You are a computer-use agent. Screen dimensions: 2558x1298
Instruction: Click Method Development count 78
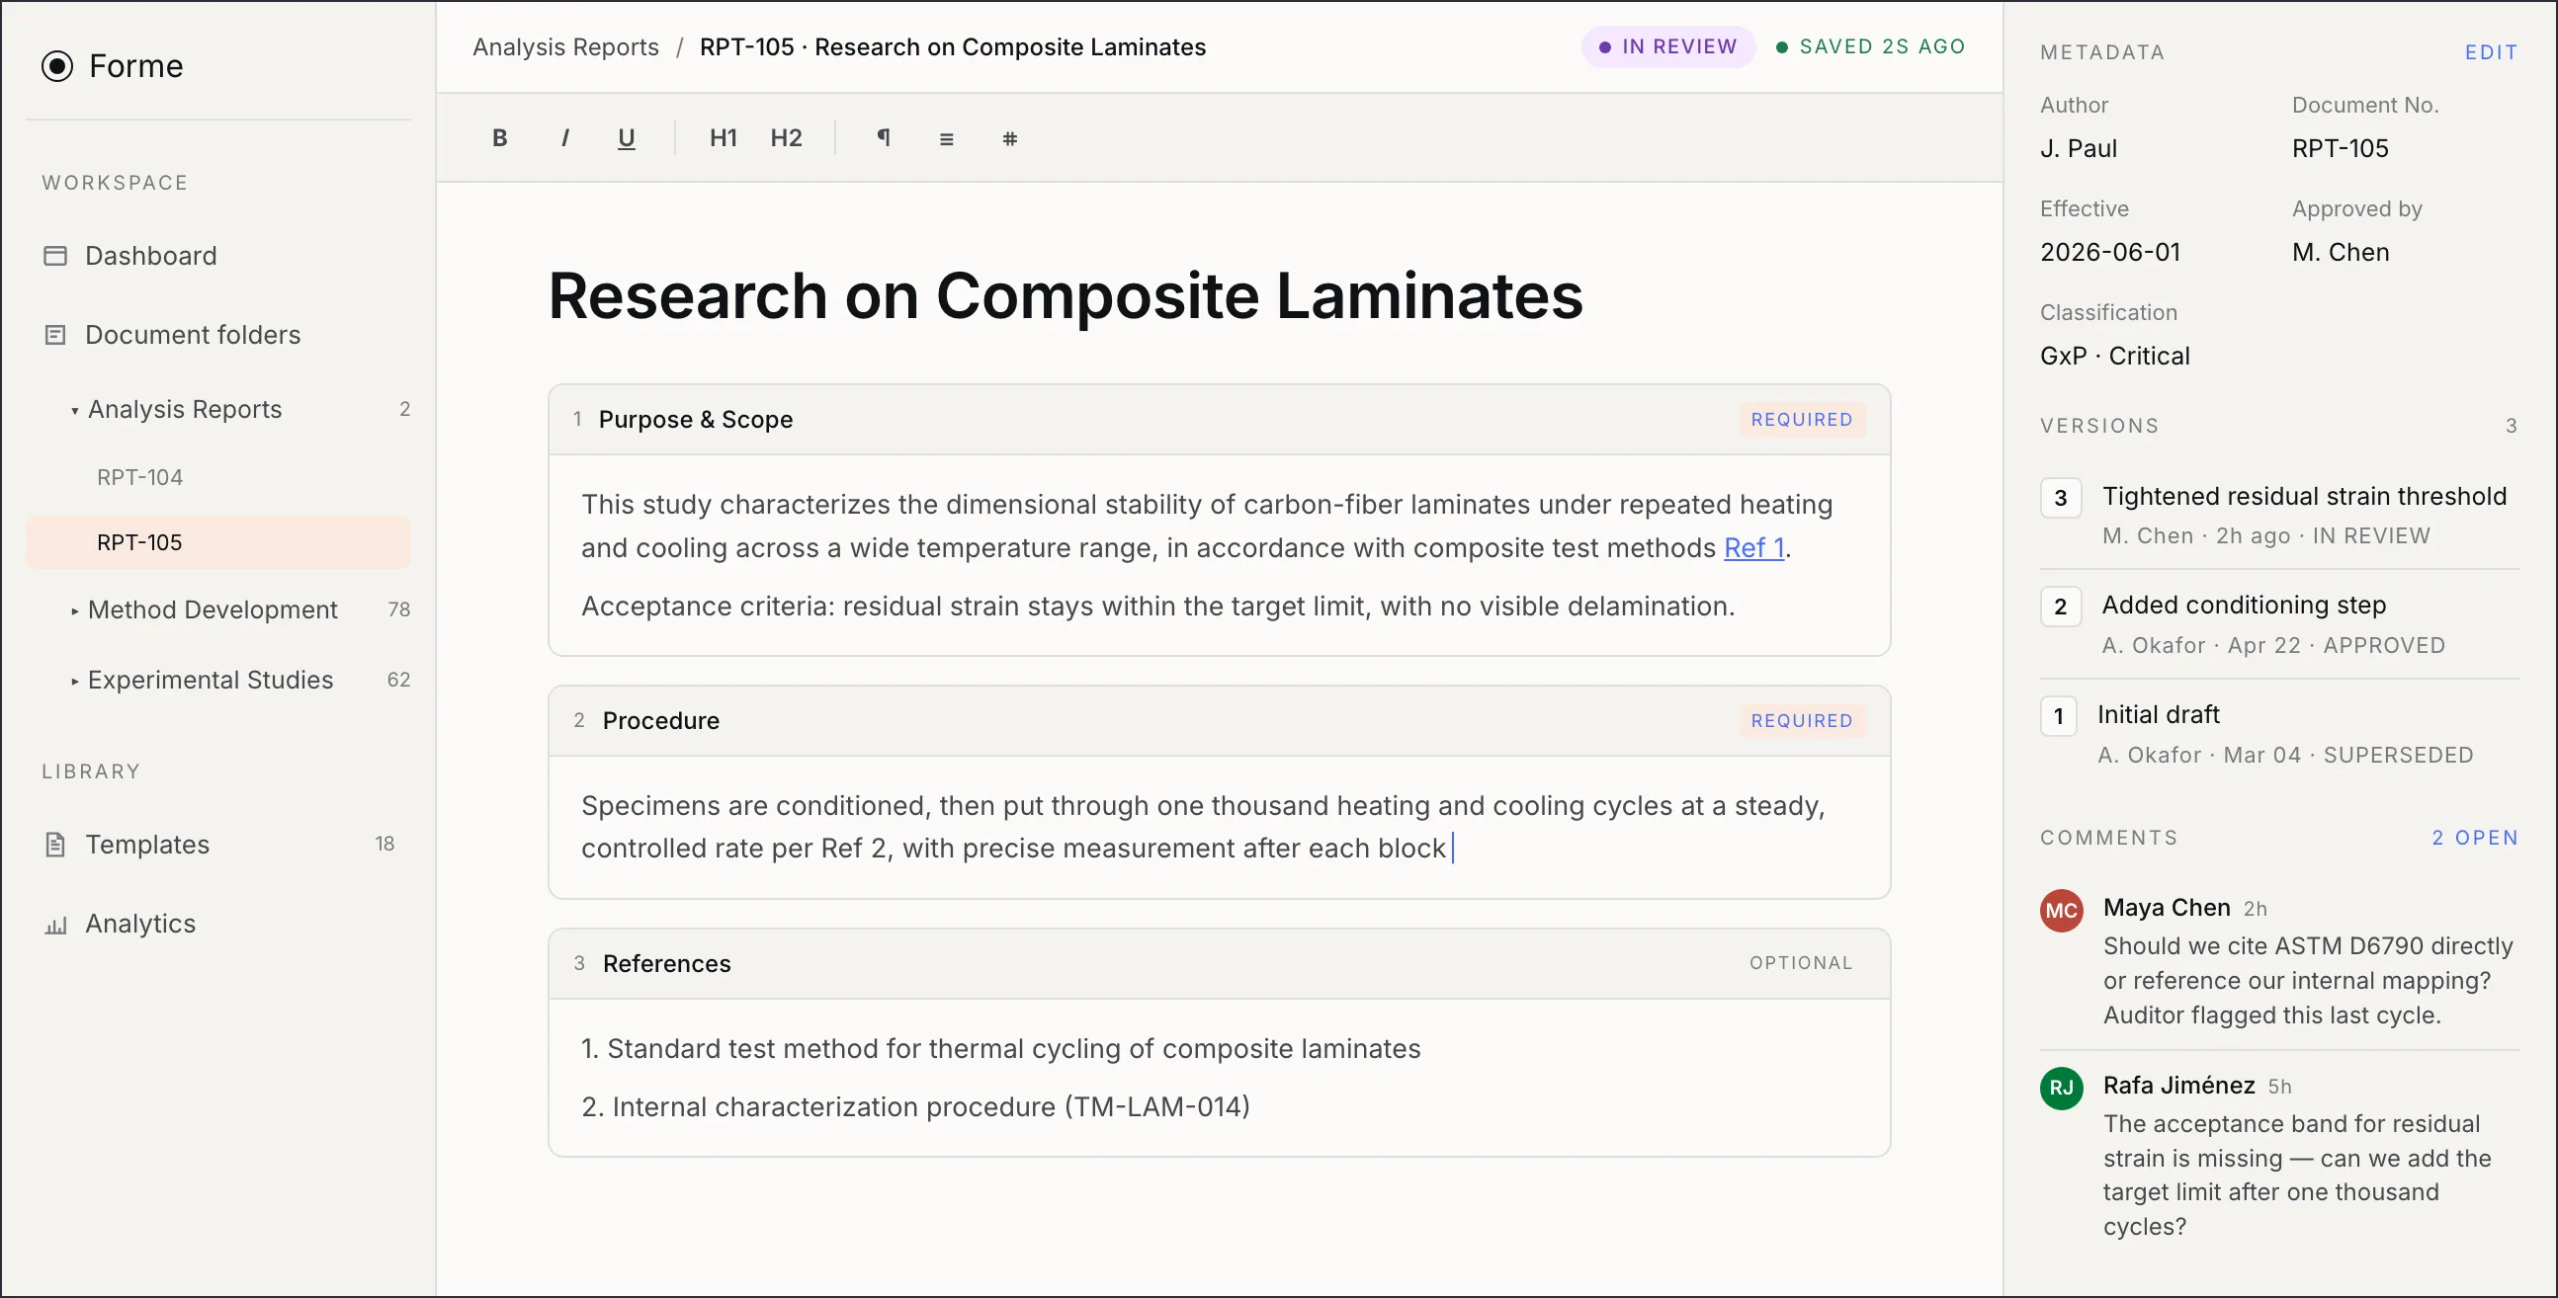(398, 610)
